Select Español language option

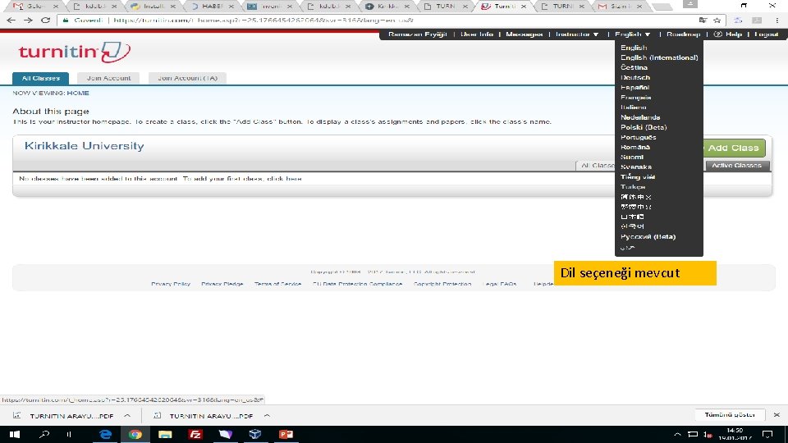point(635,88)
